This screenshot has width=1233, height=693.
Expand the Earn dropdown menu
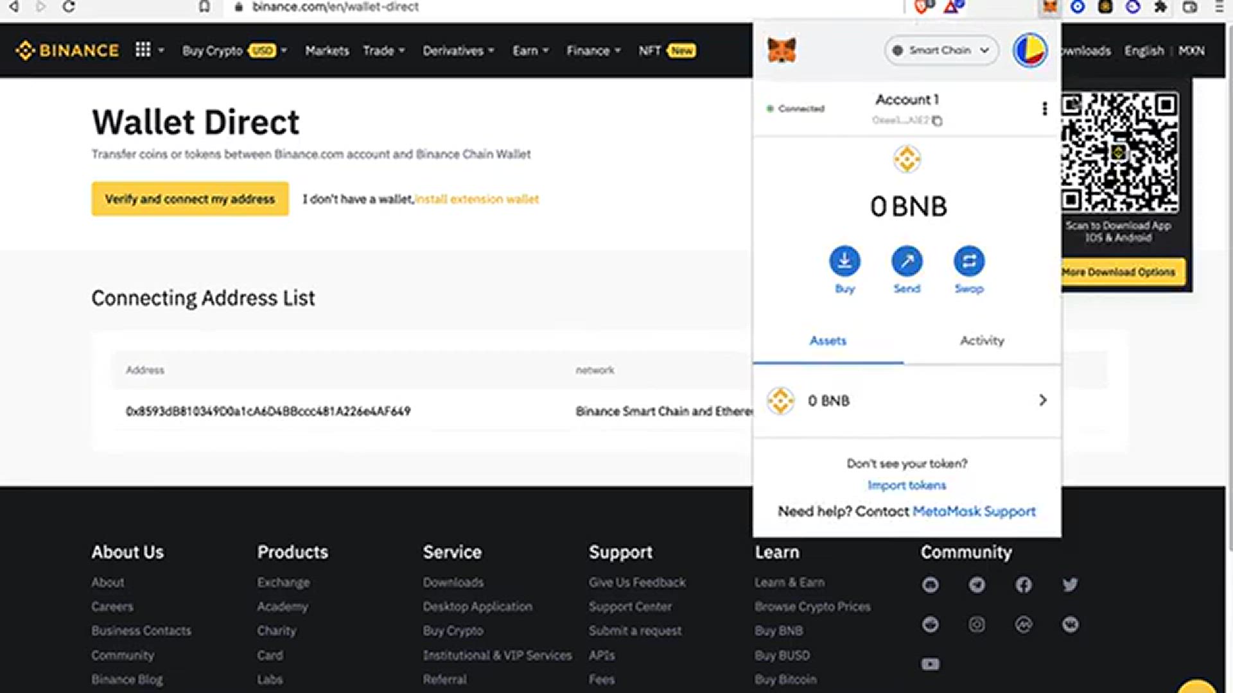530,50
